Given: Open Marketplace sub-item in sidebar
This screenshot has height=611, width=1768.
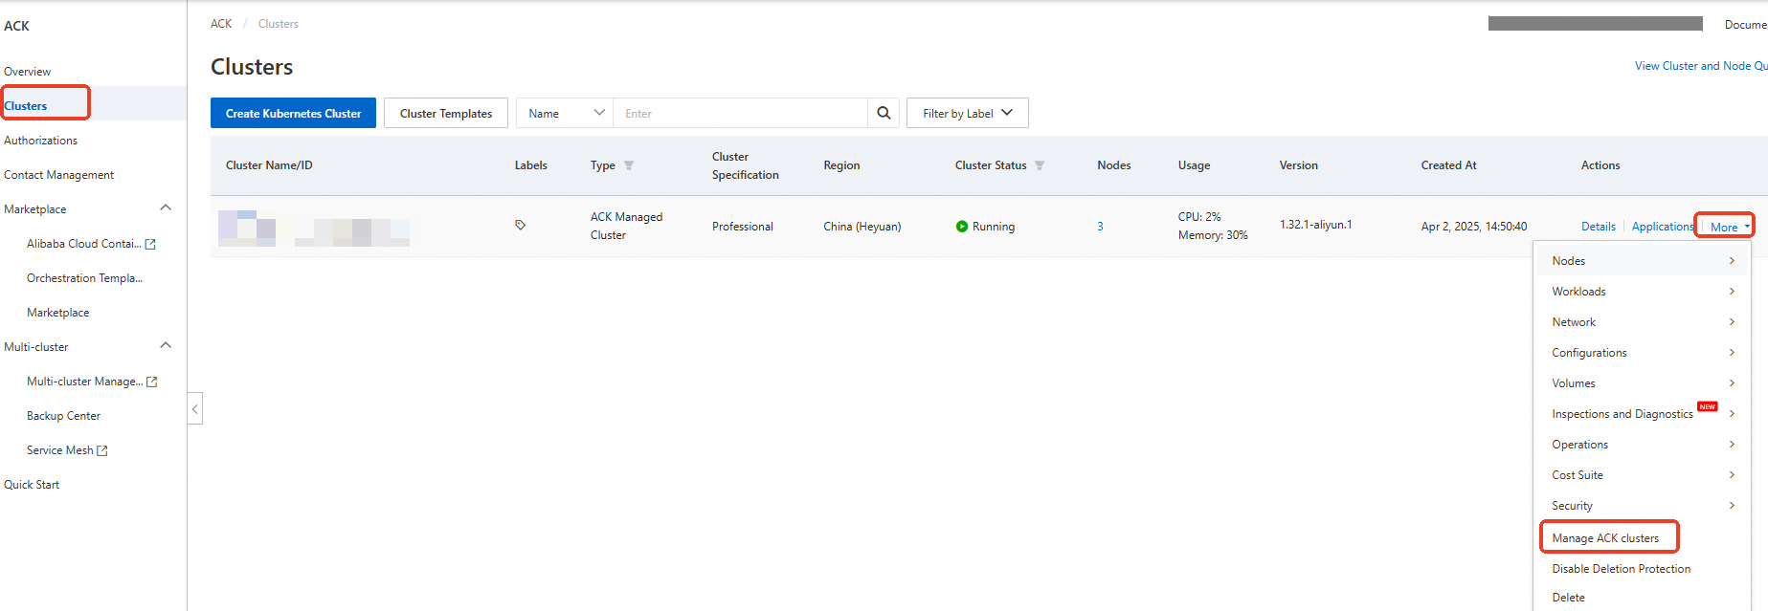Looking at the screenshot, I should pos(58,313).
